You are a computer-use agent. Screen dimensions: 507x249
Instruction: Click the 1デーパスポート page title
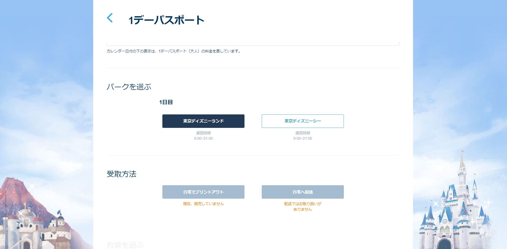click(x=166, y=20)
